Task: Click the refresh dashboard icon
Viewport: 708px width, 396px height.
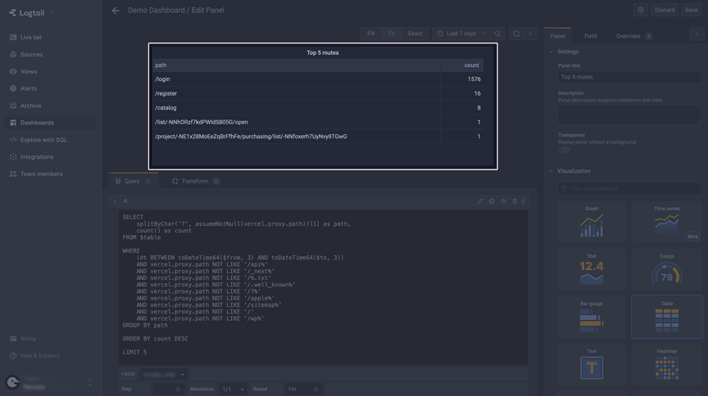Action: click(x=516, y=34)
